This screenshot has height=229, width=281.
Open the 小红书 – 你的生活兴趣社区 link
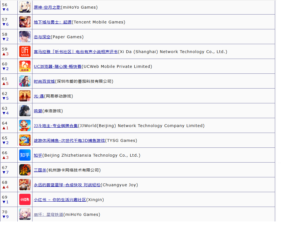60,200
